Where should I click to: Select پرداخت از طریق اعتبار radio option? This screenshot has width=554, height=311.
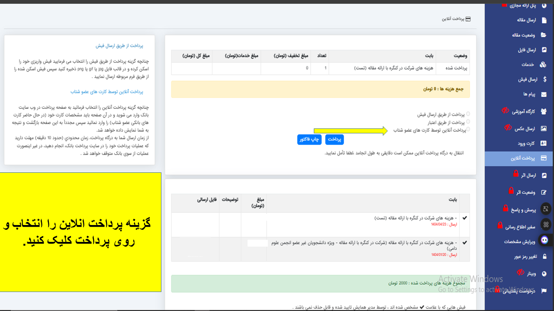tap(468, 122)
